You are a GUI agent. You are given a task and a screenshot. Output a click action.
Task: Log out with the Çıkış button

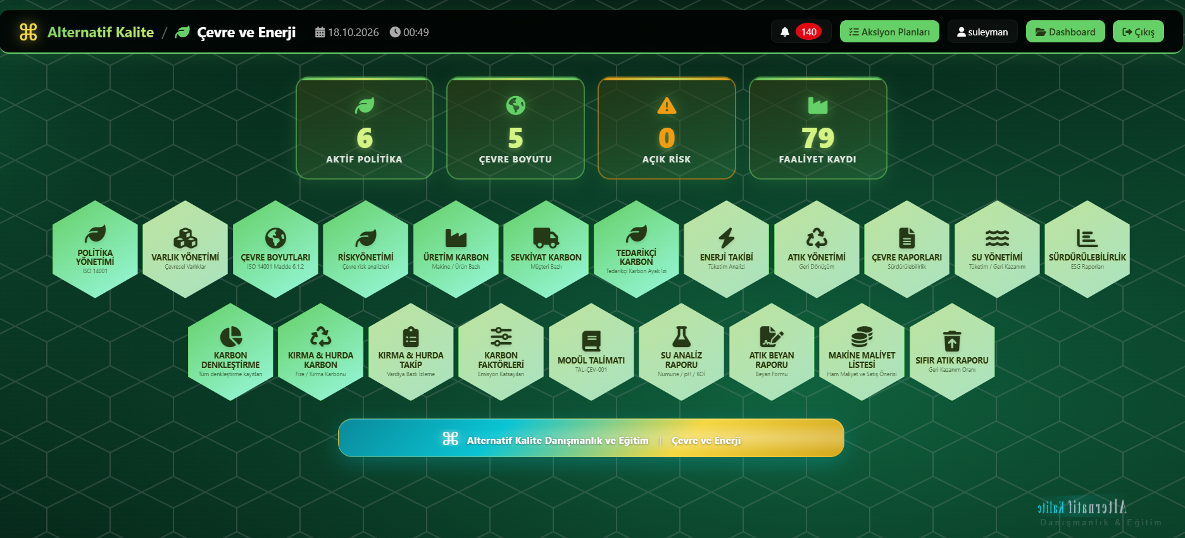1138,32
